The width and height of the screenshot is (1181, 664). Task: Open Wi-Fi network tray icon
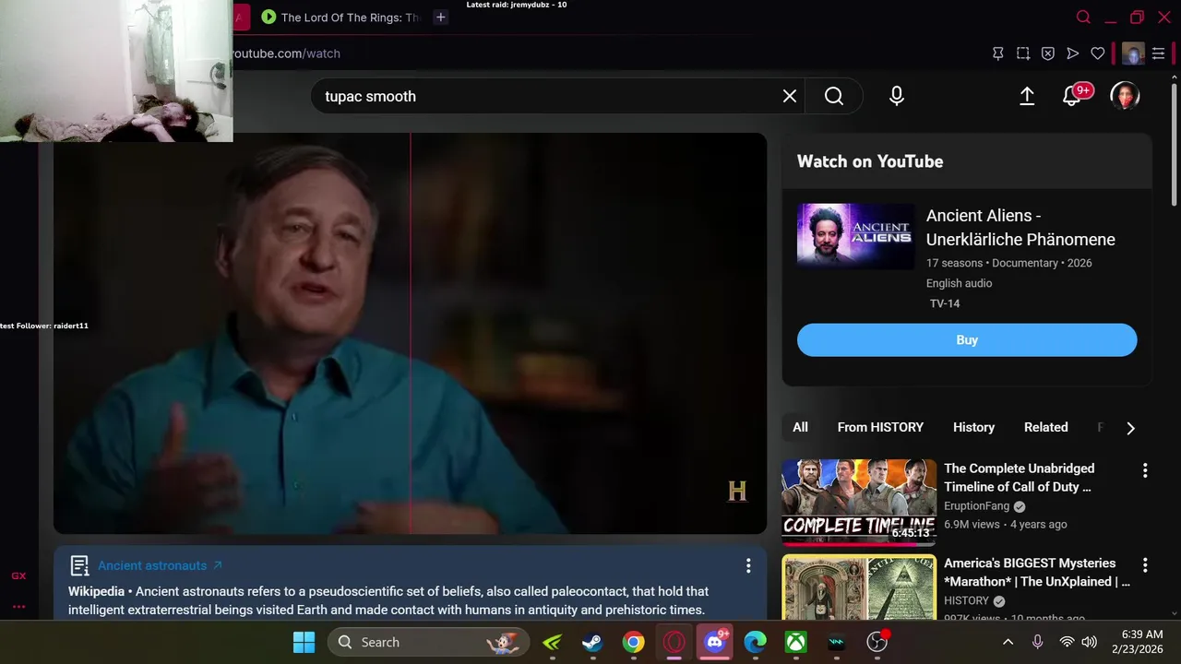[1067, 642]
